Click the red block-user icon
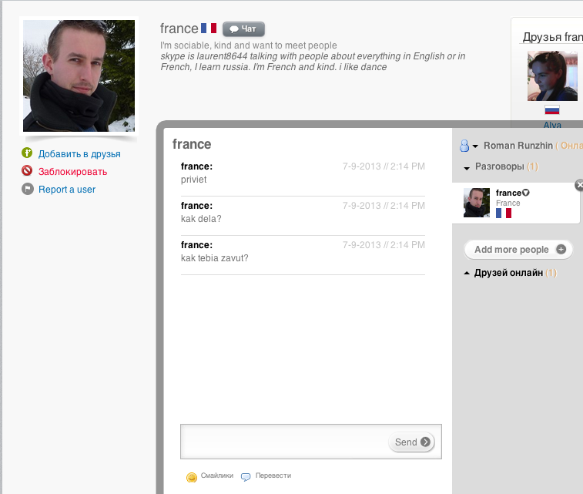 pos(27,170)
